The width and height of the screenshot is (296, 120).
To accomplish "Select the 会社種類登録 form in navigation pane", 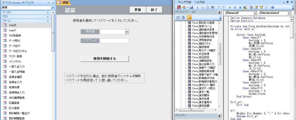I will 26,98.
